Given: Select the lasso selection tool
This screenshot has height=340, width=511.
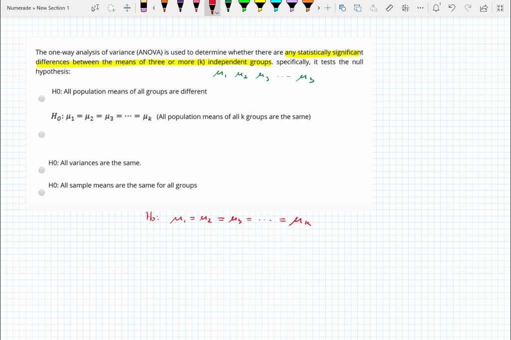Looking at the screenshot, I should pos(111,8).
